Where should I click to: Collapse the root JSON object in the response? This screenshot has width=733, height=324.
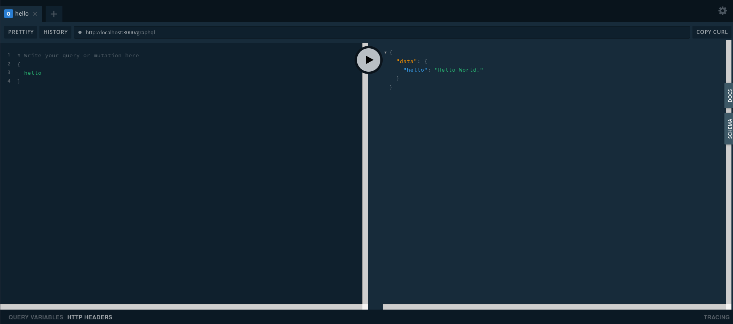coord(385,53)
